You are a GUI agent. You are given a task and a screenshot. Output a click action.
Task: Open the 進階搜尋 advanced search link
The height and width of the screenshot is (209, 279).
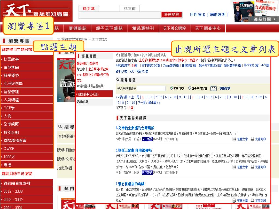[x=225, y=88]
